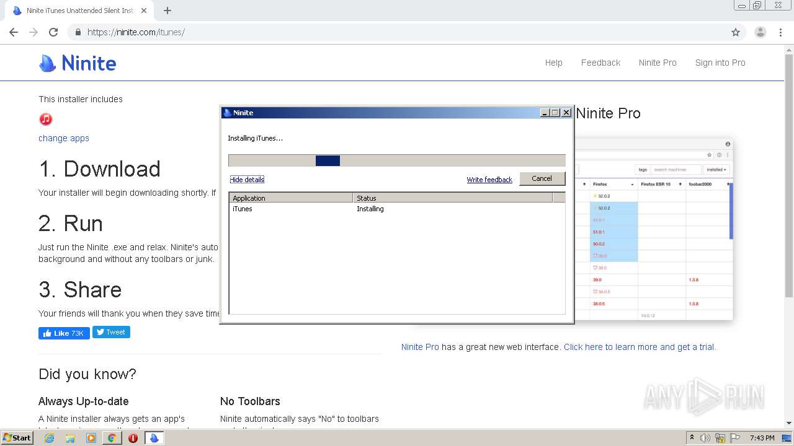794x446 pixels.
Task: Close the Ninite iTunes browser tab
Action: 145,11
